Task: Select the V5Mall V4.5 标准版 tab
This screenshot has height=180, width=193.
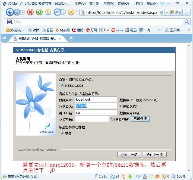Action: point(37,39)
